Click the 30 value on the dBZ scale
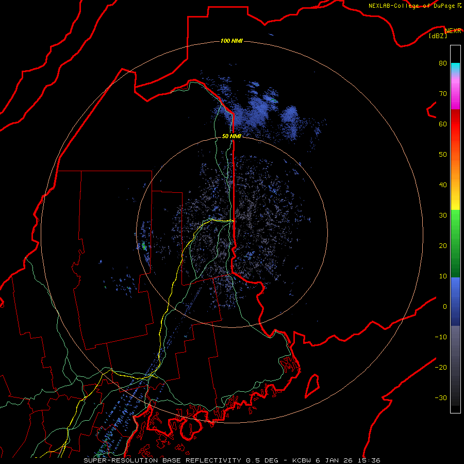 pyautogui.click(x=443, y=216)
